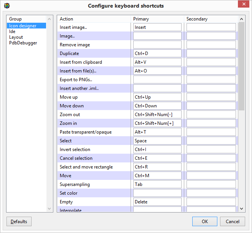This screenshot has height=233, width=252.
Task: Click the Primary field for Insert image
Action: click(157, 27)
